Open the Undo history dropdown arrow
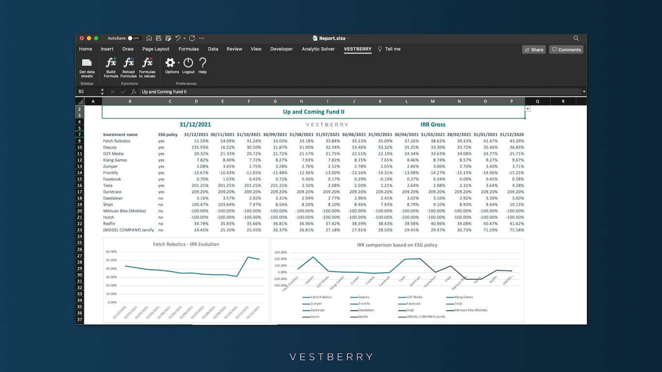This screenshot has height=372, width=662. (184, 38)
